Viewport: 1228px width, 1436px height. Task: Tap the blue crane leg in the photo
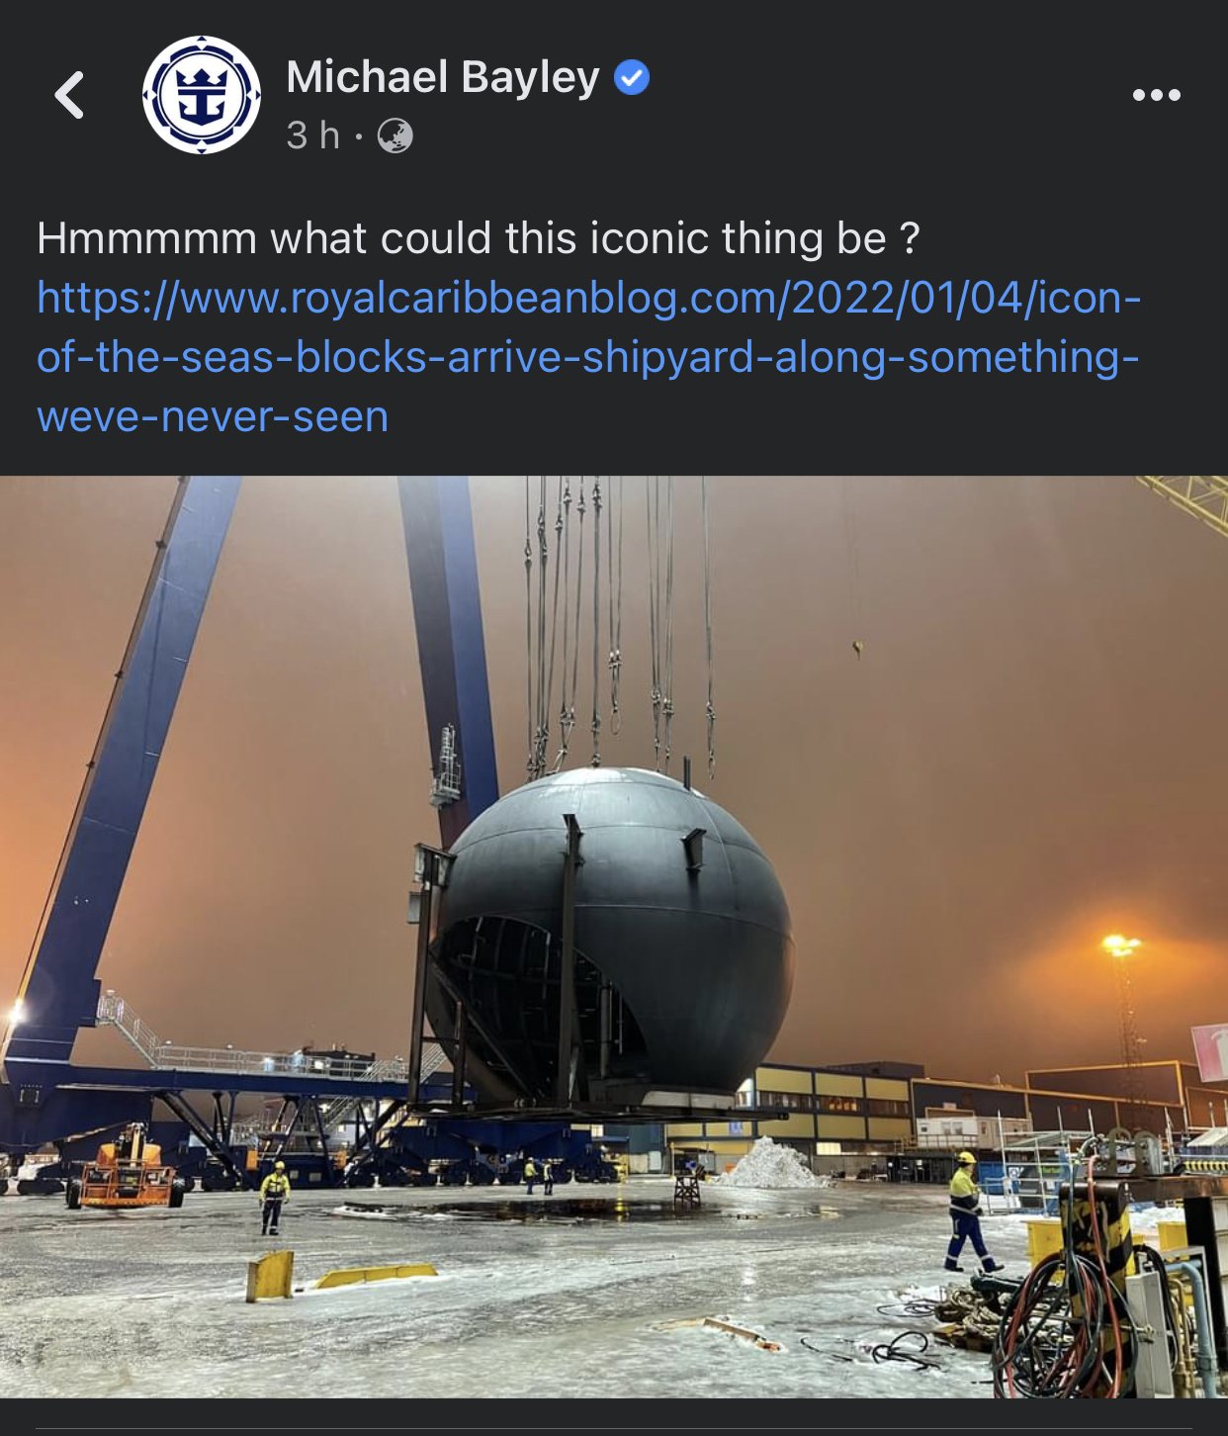[x=119, y=771]
